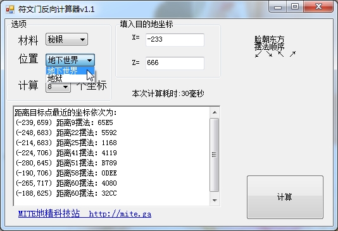Select result row (-239,659) 距离9

point(64,122)
